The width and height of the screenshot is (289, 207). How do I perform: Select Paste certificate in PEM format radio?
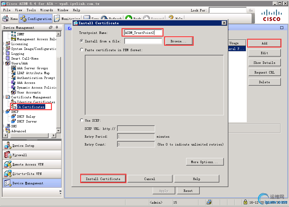click(x=82, y=50)
